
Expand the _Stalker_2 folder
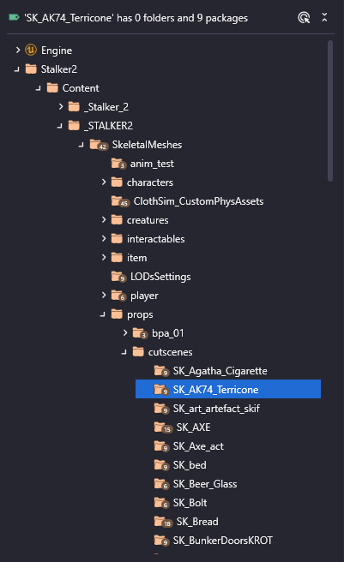pos(61,106)
